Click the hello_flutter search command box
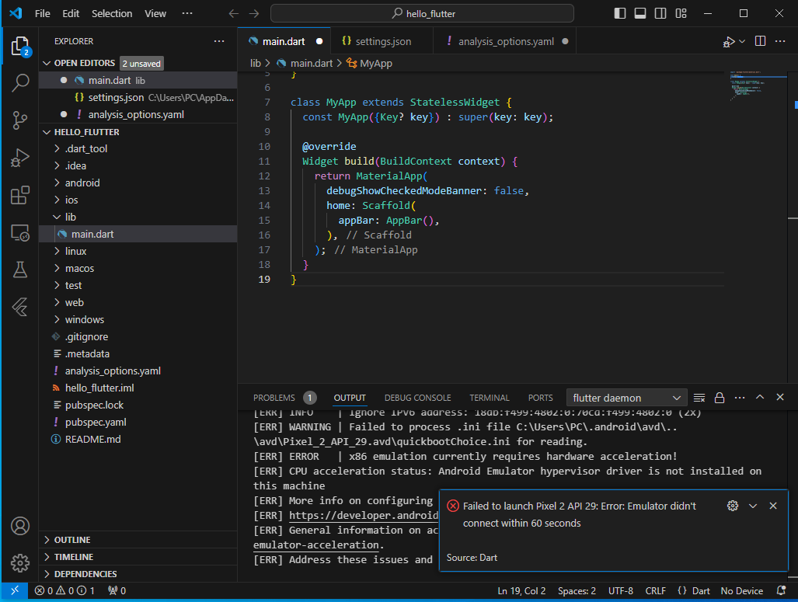This screenshot has height=602, width=798. tap(422, 14)
